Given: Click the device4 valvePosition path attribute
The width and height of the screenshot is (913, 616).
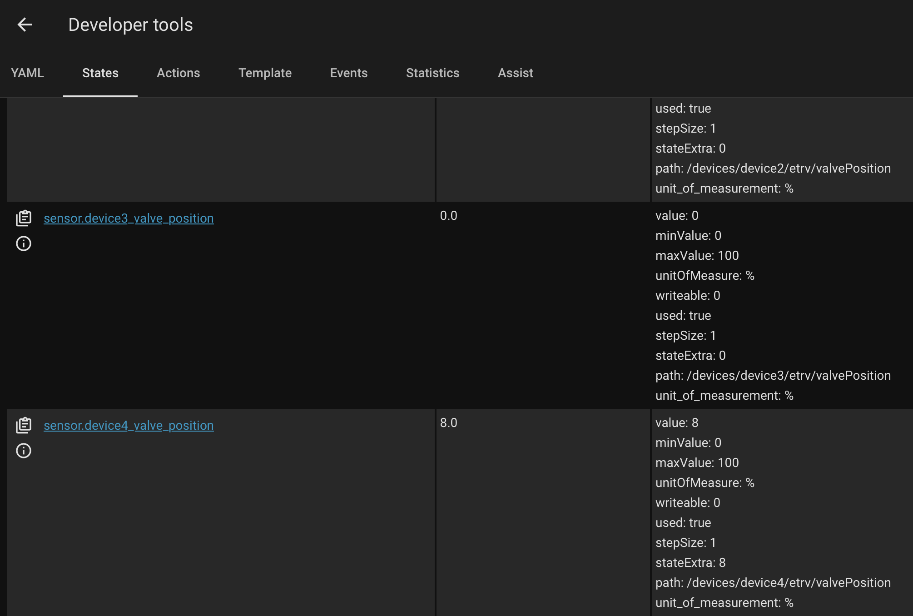Looking at the screenshot, I should tap(773, 583).
